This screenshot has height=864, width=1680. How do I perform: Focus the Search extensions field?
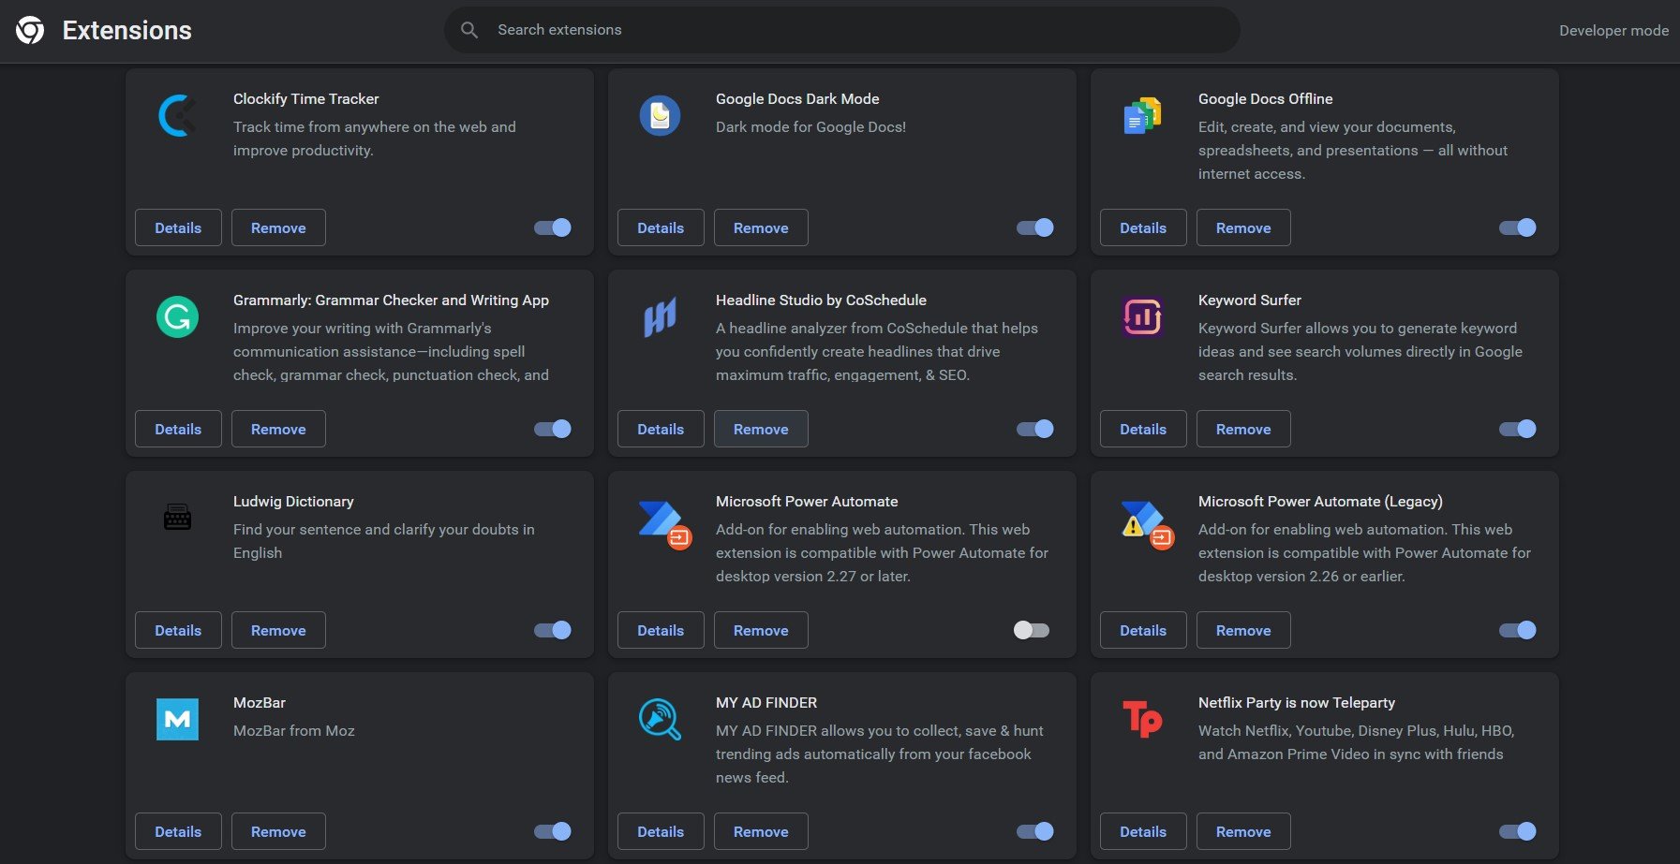[x=841, y=30]
